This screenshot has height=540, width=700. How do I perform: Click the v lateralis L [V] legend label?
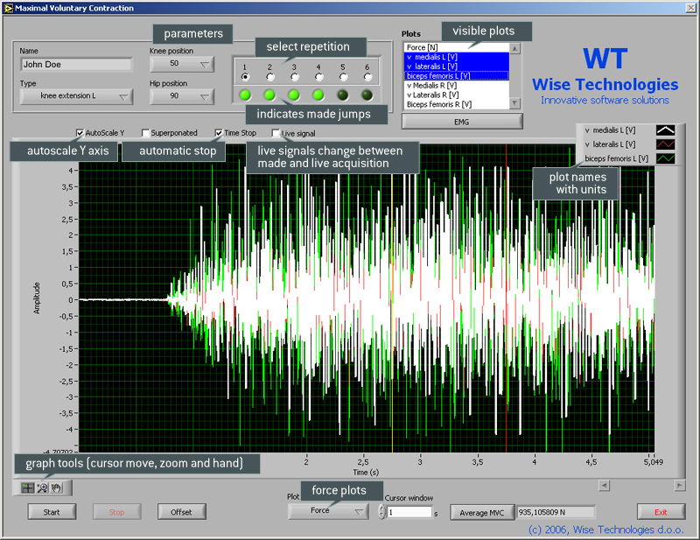pyautogui.click(x=610, y=144)
